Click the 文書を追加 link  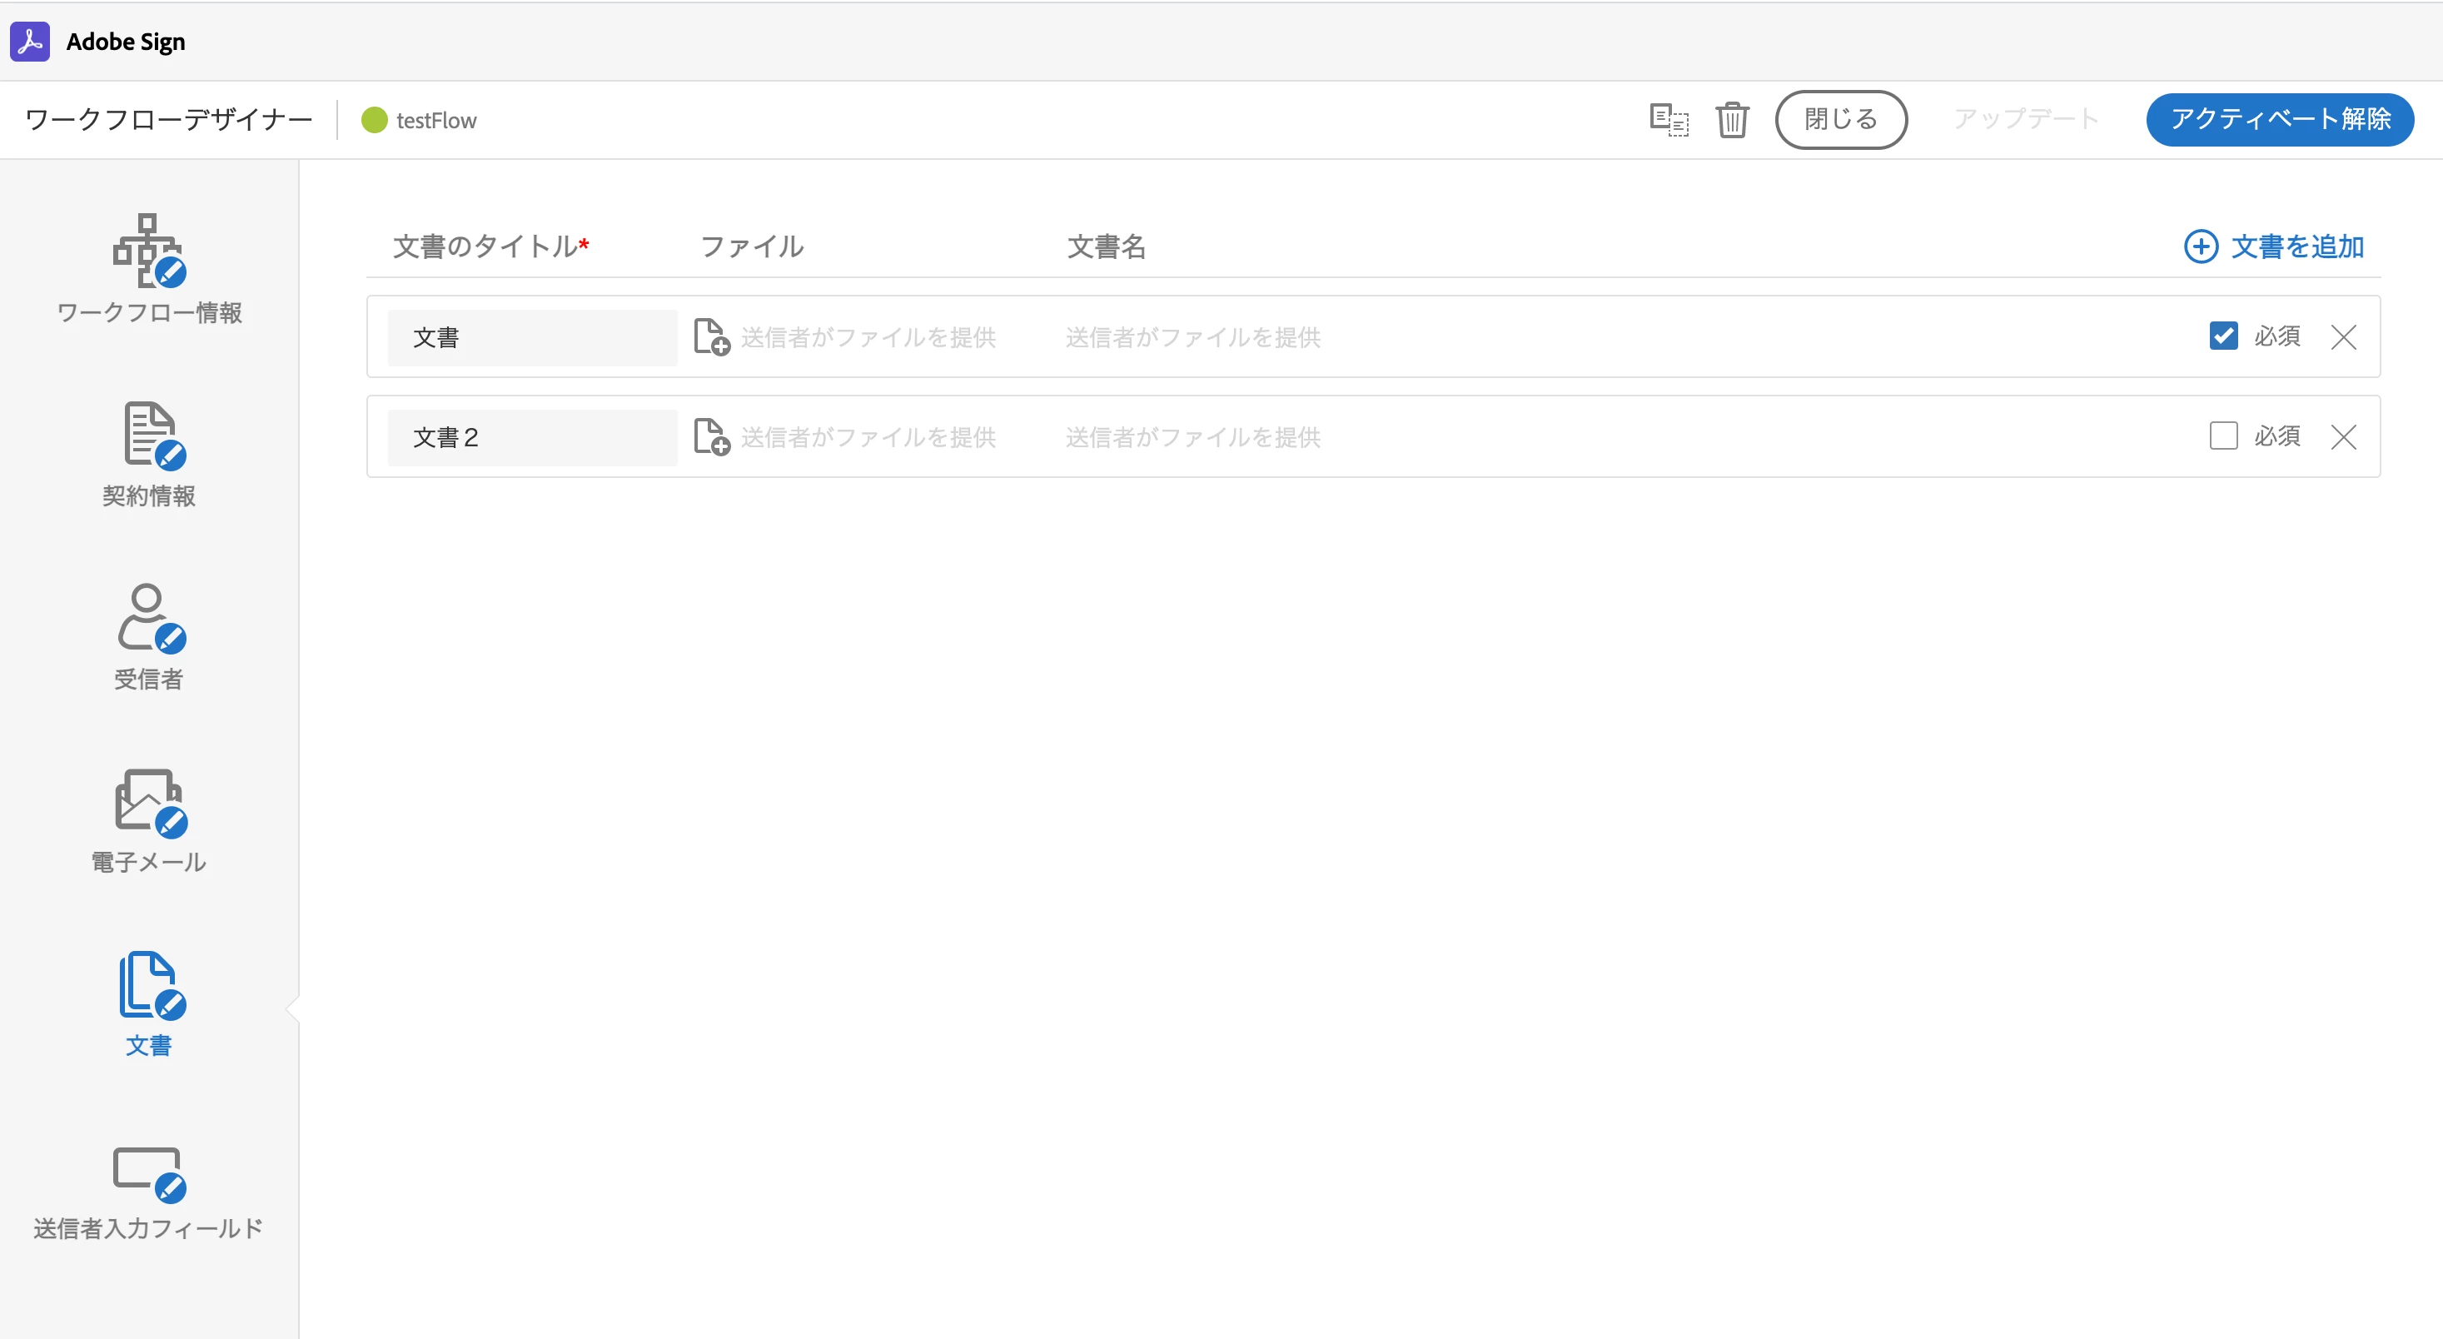coord(2273,246)
